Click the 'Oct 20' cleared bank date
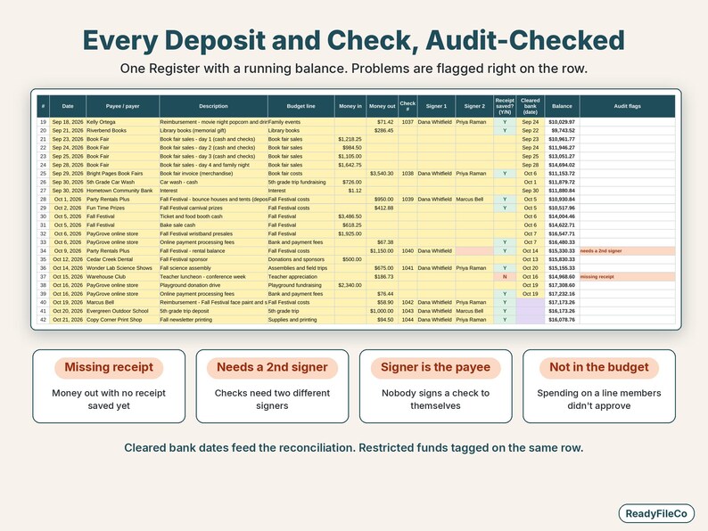The height and width of the screenshot is (531, 708). (530, 268)
